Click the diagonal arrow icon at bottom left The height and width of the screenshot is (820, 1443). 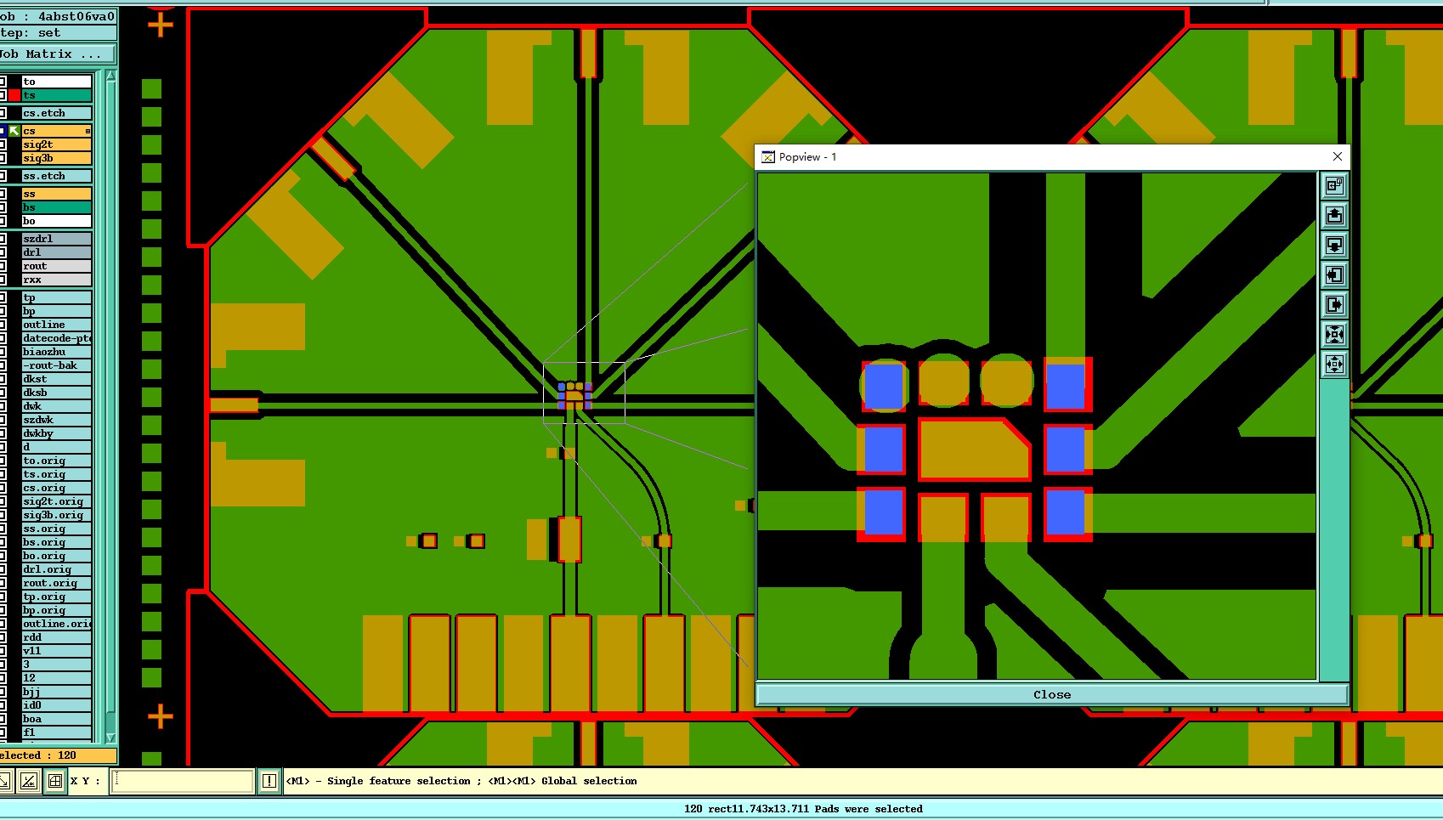click(4, 781)
